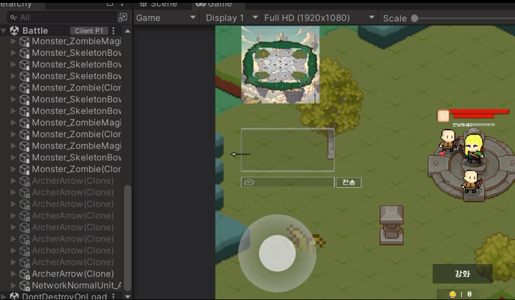Click the magnifier icon in Hierarchy search
This screenshot has width=515, height=300.
[x=13, y=17]
